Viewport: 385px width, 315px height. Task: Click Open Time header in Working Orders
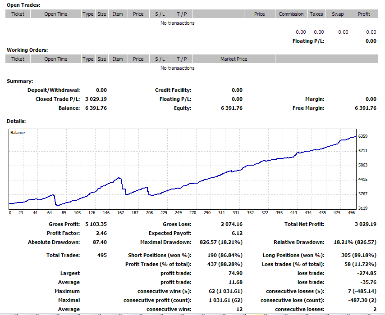56,59
